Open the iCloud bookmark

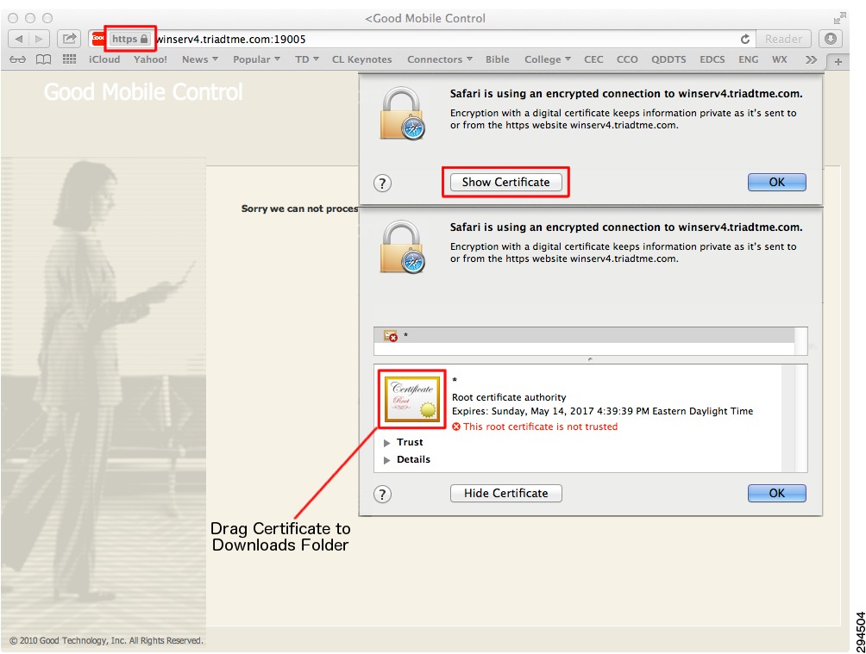point(104,59)
